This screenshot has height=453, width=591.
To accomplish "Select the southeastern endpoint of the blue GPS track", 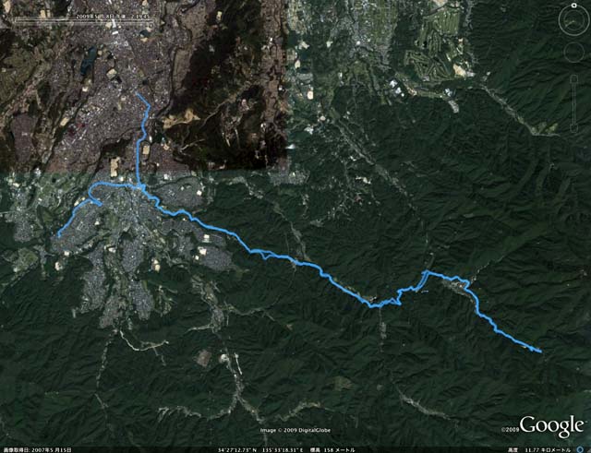I will (x=541, y=352).
